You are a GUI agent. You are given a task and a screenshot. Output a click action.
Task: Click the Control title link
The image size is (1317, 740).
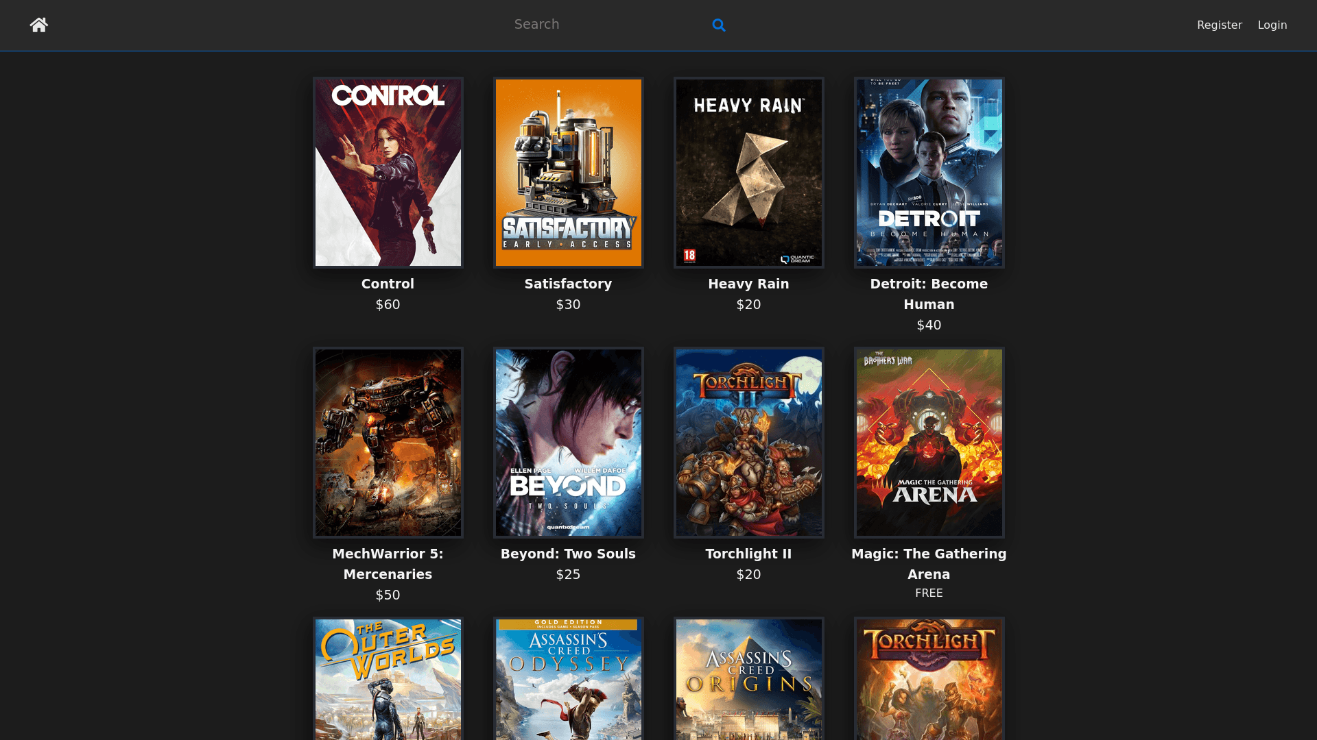[388, 283]
